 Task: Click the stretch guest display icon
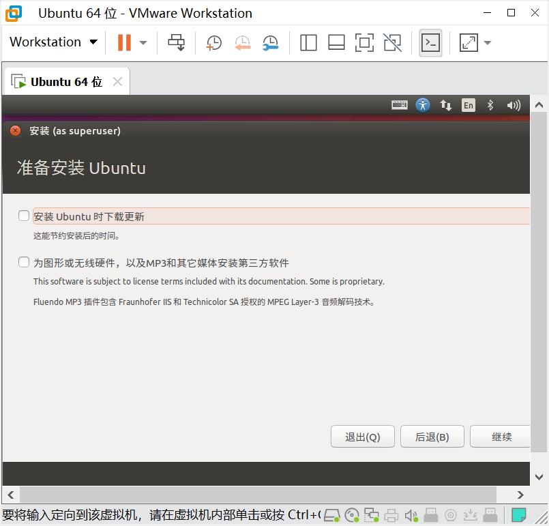pyautogui.click(x=469, y=43)
